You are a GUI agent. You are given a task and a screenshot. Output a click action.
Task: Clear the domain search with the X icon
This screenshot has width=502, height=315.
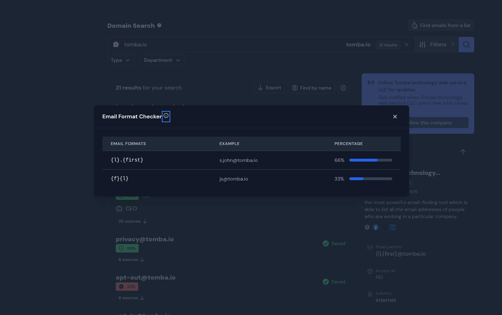(407, 45)
